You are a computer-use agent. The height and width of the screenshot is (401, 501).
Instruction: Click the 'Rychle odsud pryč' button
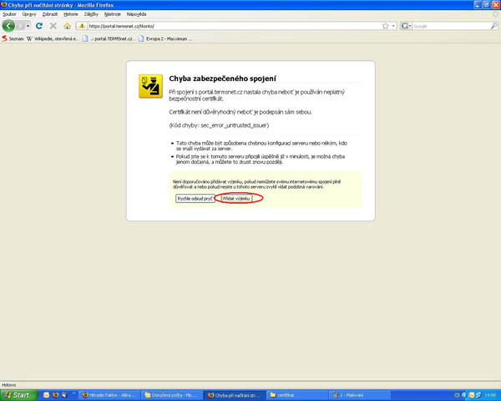coord(194,200)
